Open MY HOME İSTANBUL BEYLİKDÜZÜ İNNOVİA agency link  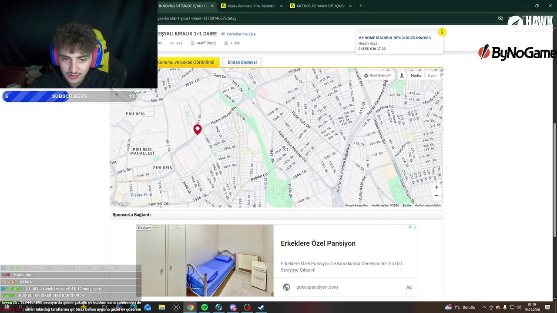pos(394,38)
